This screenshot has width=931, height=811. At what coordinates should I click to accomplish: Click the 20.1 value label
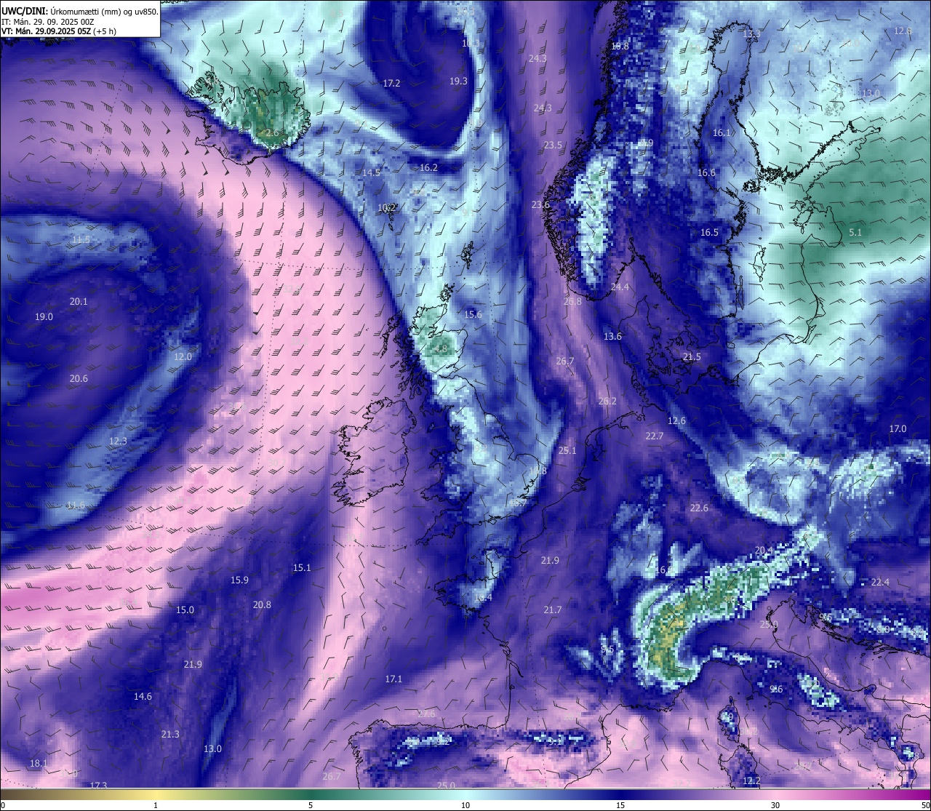(79, 302)
